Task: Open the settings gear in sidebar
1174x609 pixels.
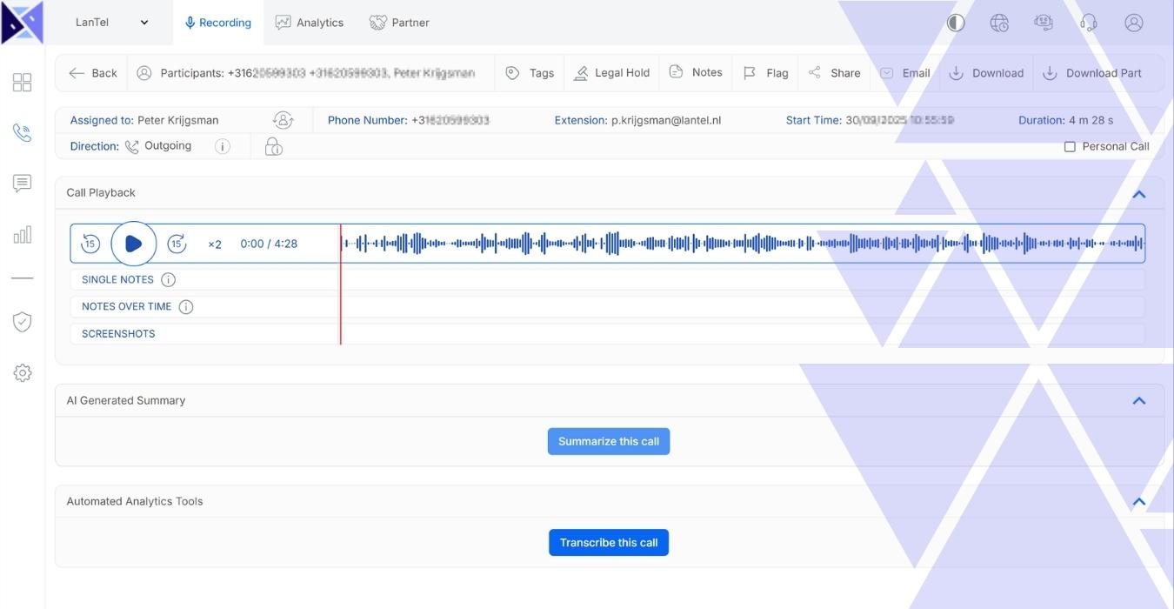Action: [23, 373]
